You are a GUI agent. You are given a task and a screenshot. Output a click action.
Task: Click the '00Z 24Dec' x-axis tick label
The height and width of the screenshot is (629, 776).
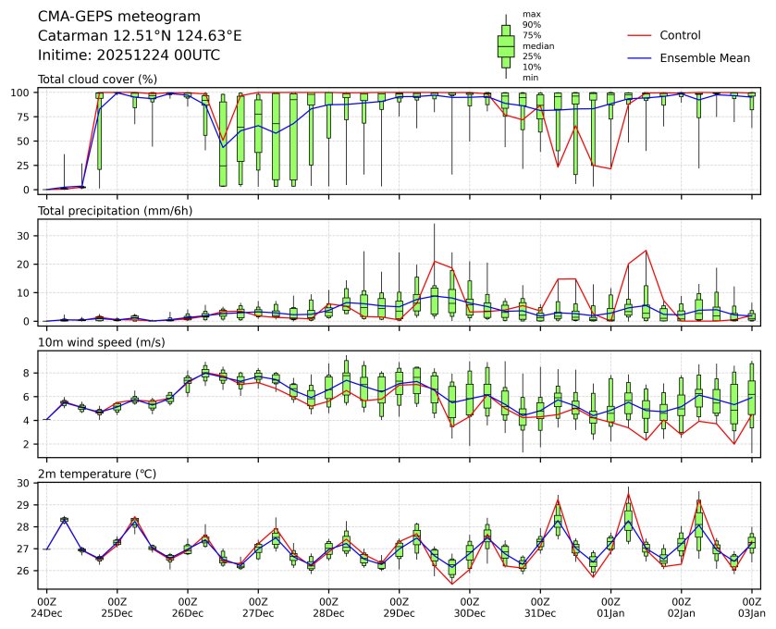(46, 607)
